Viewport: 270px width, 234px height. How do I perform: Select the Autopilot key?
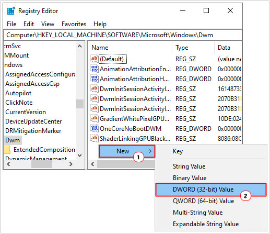pyautogui.click(x=18, y=93)
